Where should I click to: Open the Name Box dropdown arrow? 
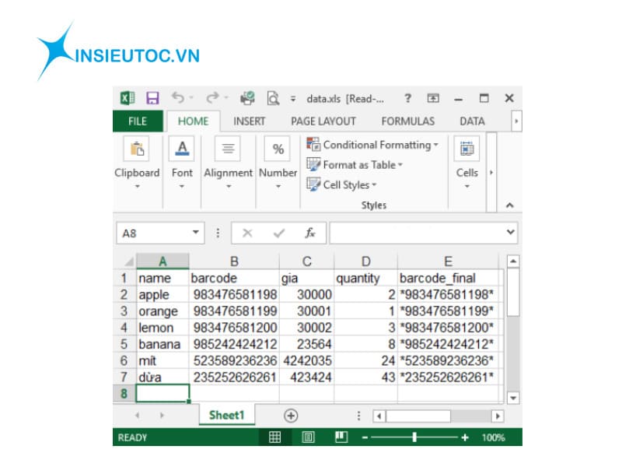[195, 233]
